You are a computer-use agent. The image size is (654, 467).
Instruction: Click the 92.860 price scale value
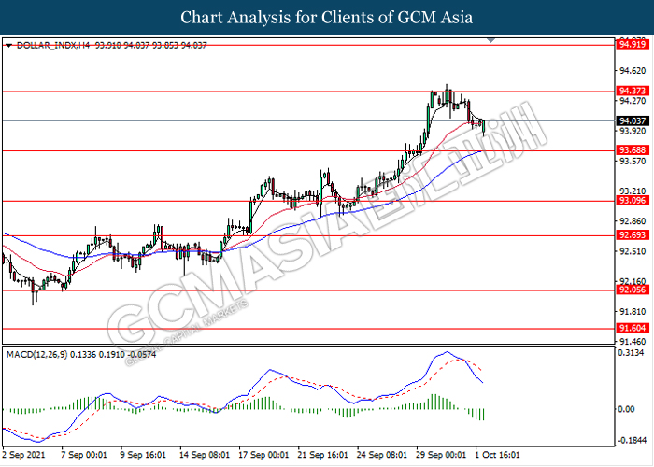633,221
